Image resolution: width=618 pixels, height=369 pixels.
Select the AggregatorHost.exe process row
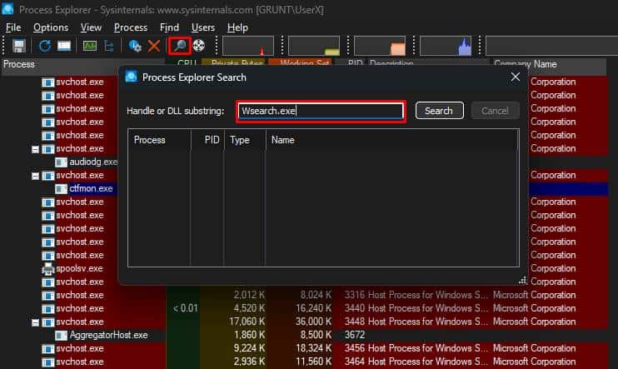click(x=108, y=335)
